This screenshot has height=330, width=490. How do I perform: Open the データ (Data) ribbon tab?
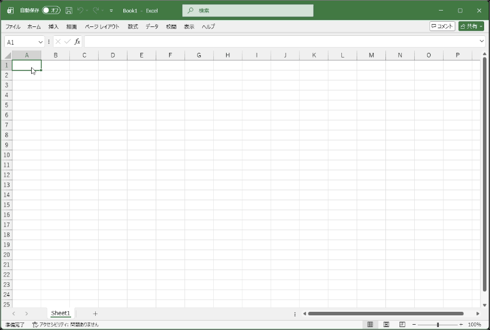point(152,26)
